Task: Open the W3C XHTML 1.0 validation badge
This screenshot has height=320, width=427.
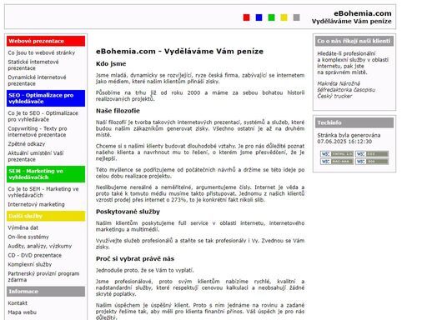Action: pos(337,154)
